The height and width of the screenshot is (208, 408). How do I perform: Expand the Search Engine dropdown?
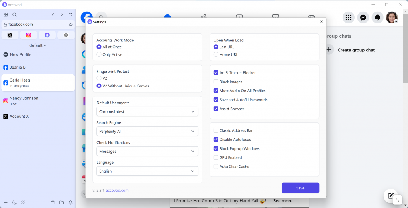[x=147, y=132]
